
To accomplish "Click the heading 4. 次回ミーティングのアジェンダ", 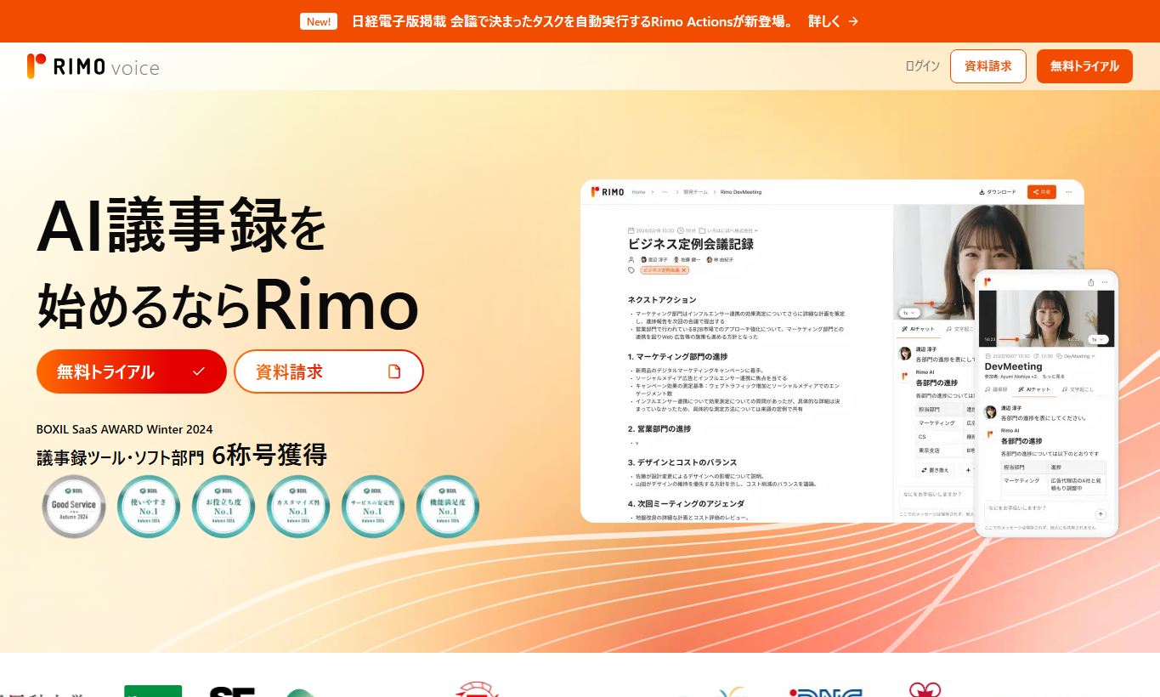I will (x=685, y=504).
